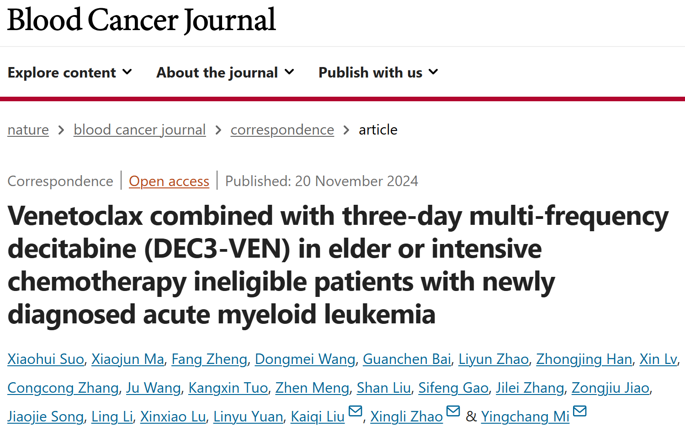
Task: Open the About the journal dropdown
Action: tap(225, 73)
